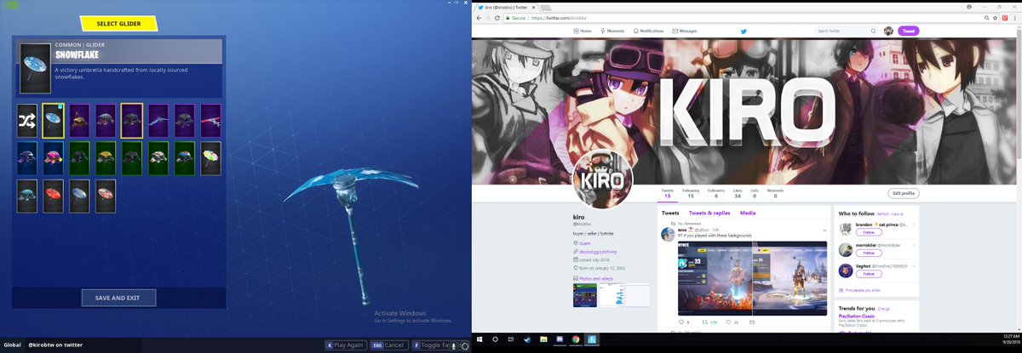
Task: Select the purple-highlighted epic glider tile
Action: coord(132,121)
